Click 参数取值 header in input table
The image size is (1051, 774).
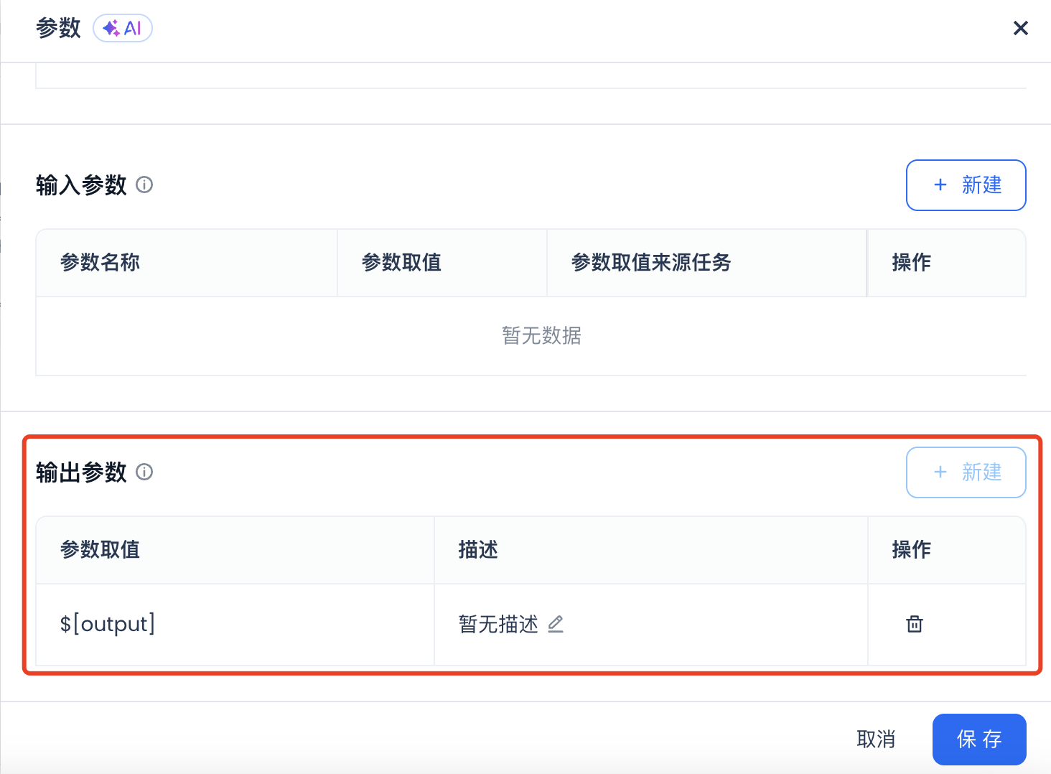(401, 263)
